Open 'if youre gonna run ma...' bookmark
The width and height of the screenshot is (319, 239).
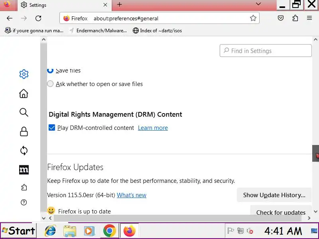[x=34, y=31]
